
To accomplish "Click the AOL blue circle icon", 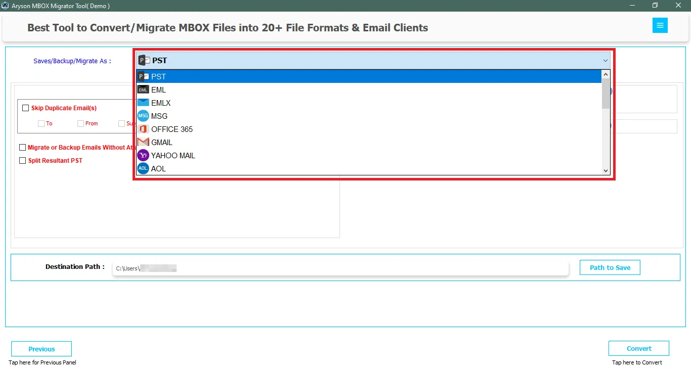I will pyautogui.click(x=143, y=169).
